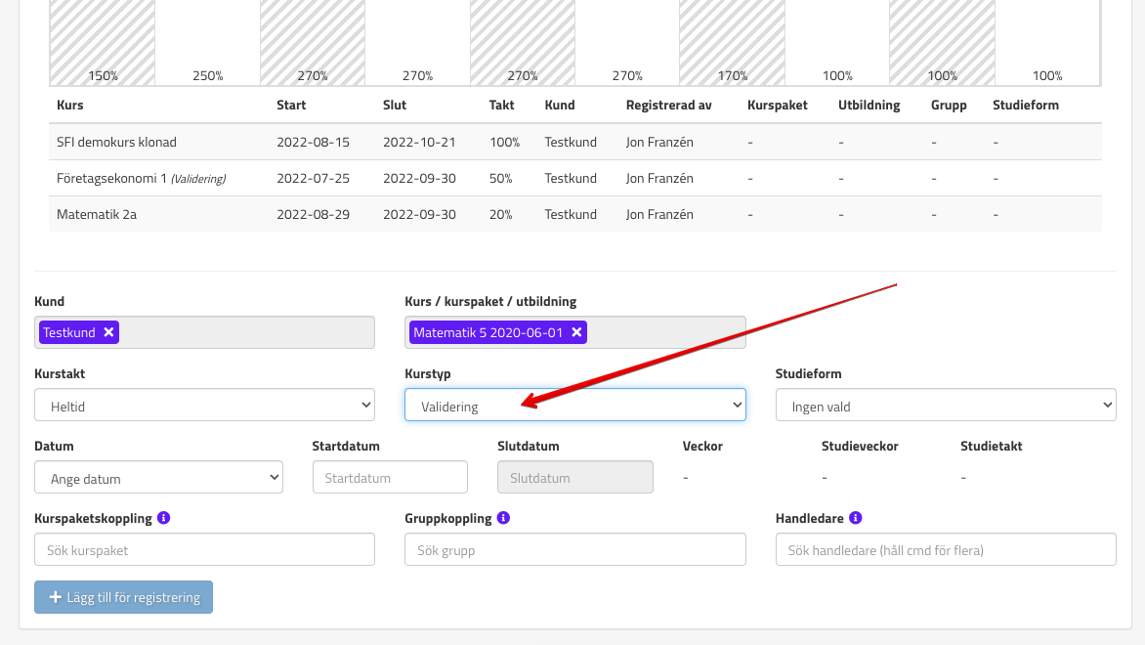Click the Startdatum input field
Image resolution: width=1145 pixels, height=645 pixels.
coord(389,478)
